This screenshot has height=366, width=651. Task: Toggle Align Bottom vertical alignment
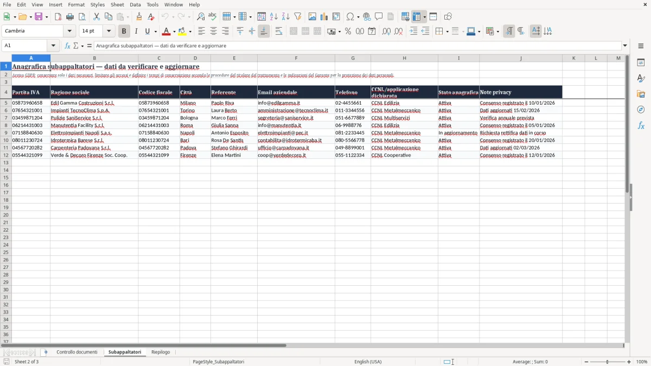pyautogui.click(x=264, y=31)
